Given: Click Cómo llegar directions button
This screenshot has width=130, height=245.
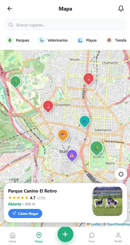Looking at the screenshot, I should click(x=25, y=213).
